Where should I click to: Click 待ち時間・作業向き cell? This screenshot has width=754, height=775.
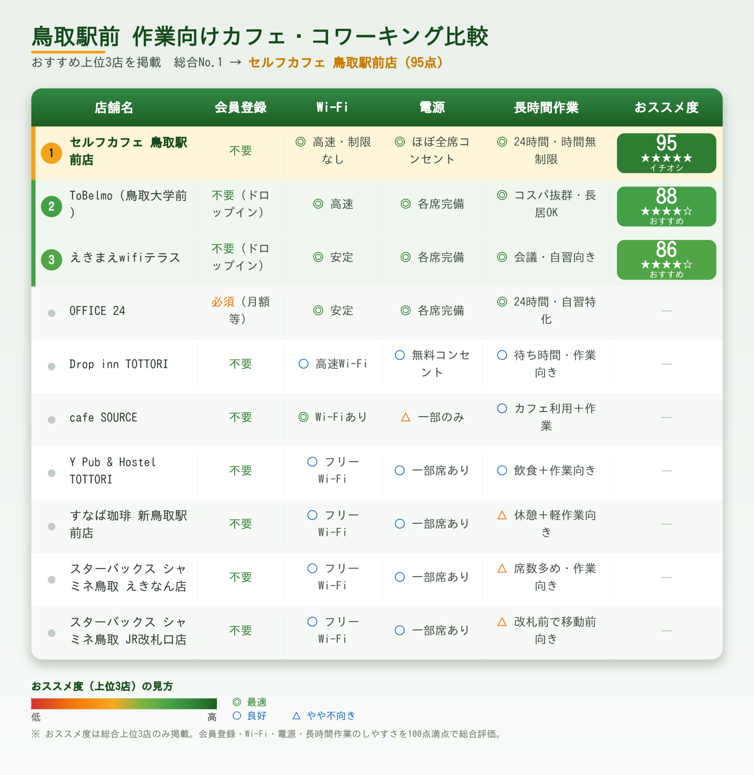pos(546,364)
